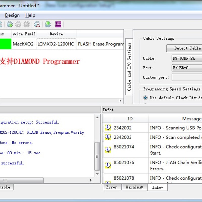Click the Add Device toolbar icon

[x=10, y=24]
